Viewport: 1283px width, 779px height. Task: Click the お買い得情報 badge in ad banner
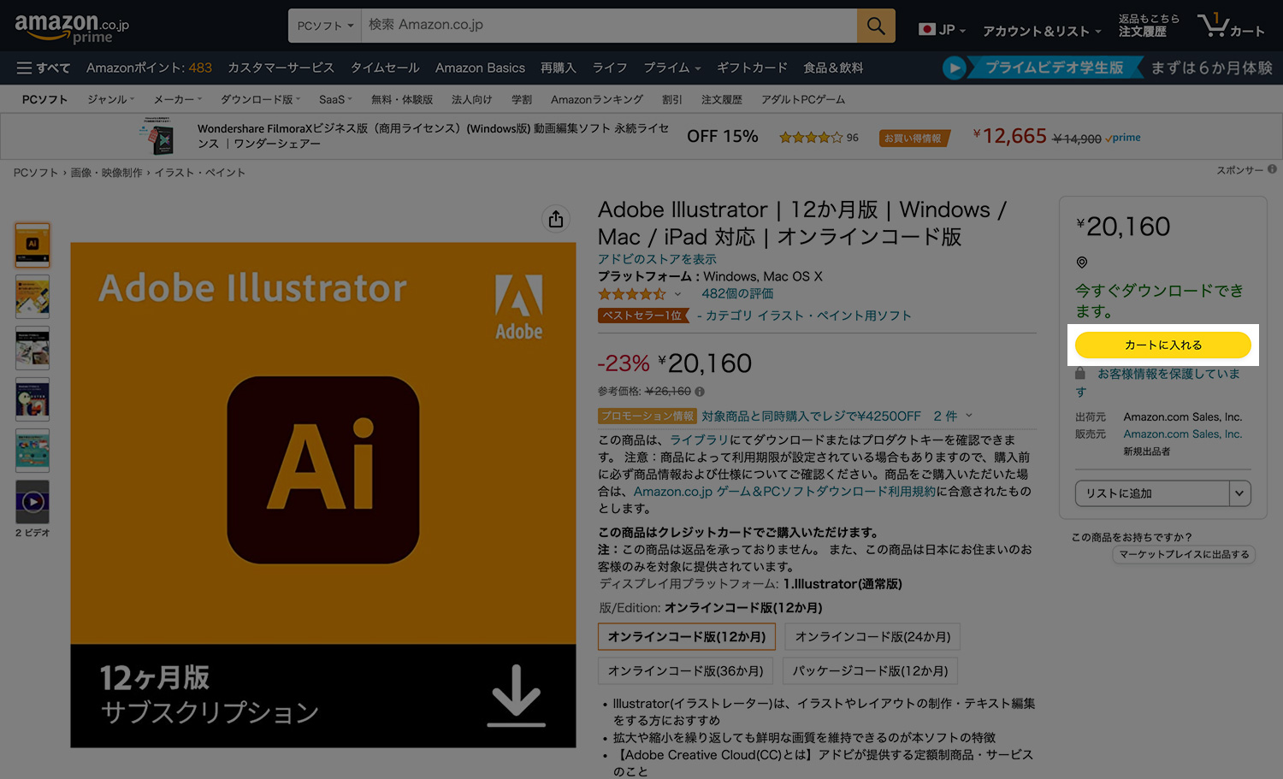[x=913, y=138]
